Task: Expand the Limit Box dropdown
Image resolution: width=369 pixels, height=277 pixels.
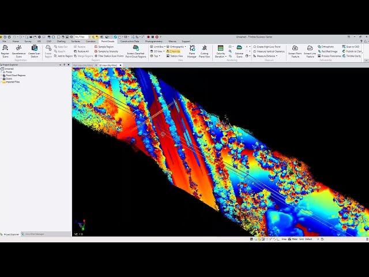Action: point(160,47)
